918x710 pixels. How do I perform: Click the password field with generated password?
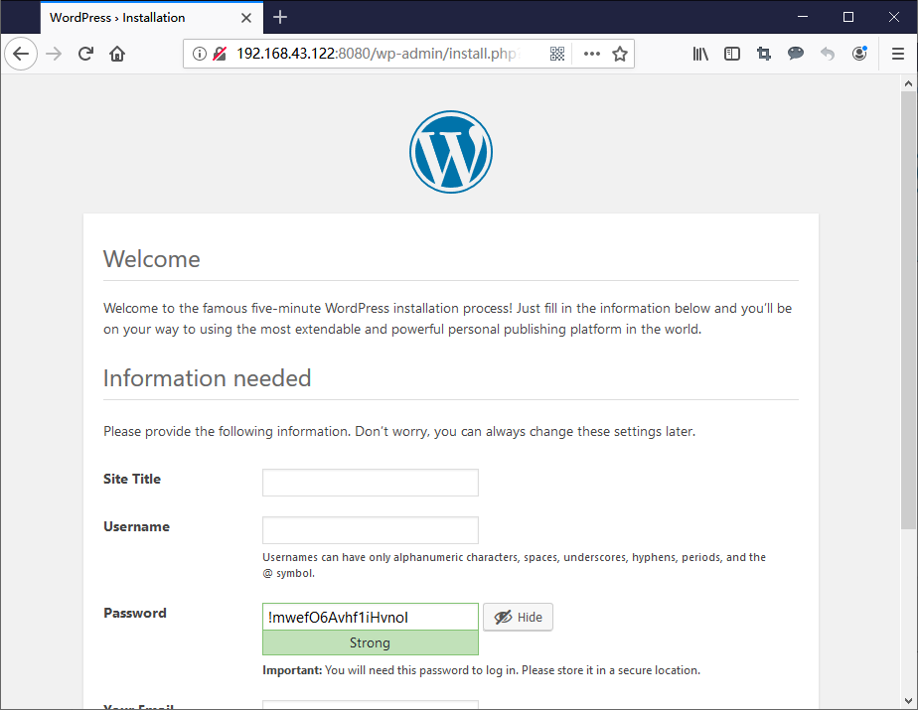(x=370, y=617)
